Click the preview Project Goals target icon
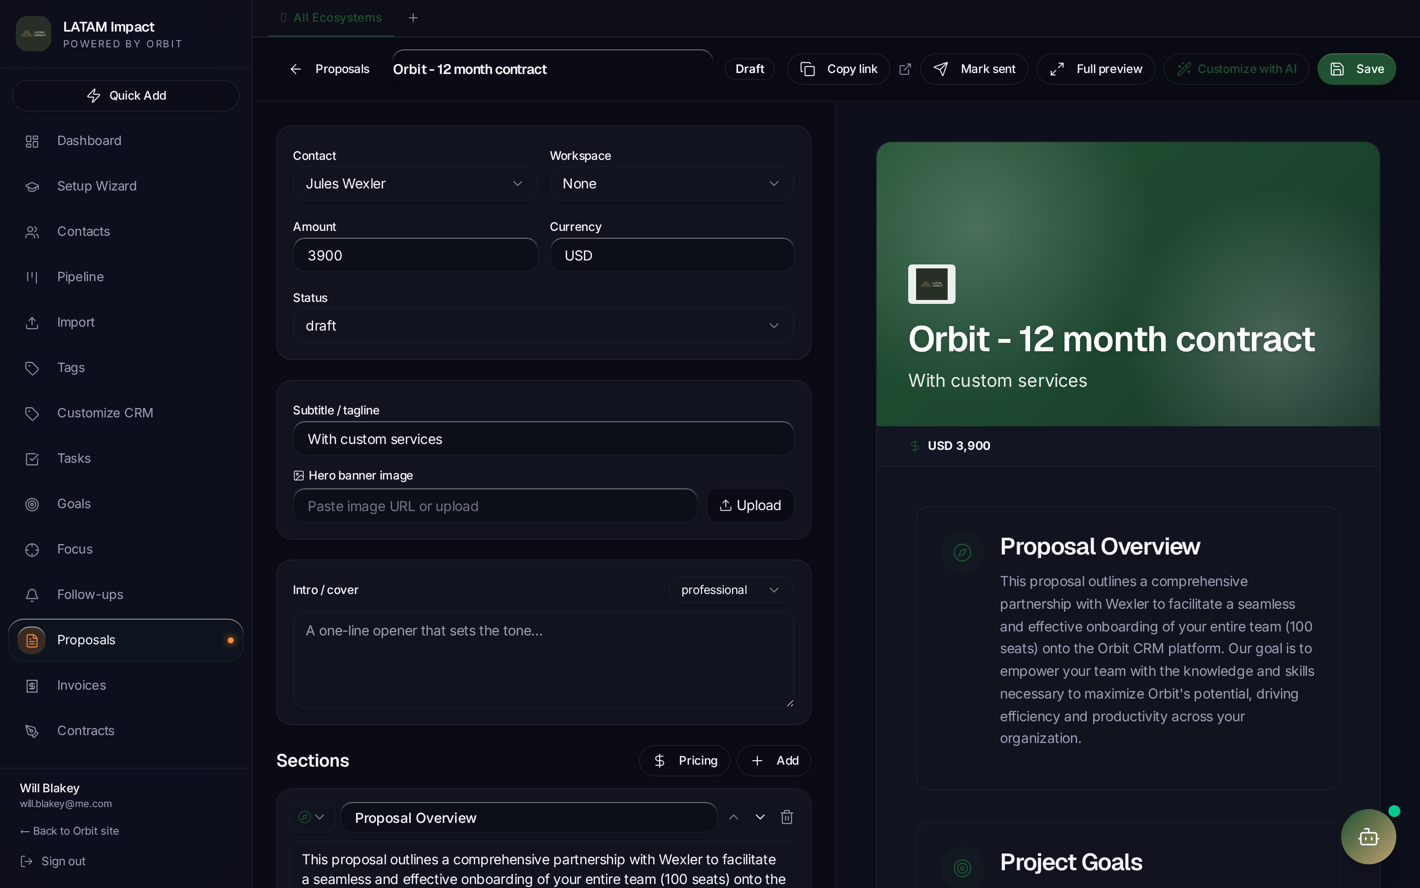 (962, 867)
